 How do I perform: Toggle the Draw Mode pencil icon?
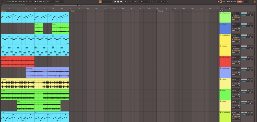pos(218,2)
